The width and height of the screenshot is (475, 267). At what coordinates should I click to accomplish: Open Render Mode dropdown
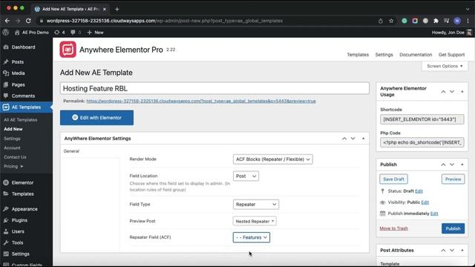pyautogui.click(x=272, y=159)
